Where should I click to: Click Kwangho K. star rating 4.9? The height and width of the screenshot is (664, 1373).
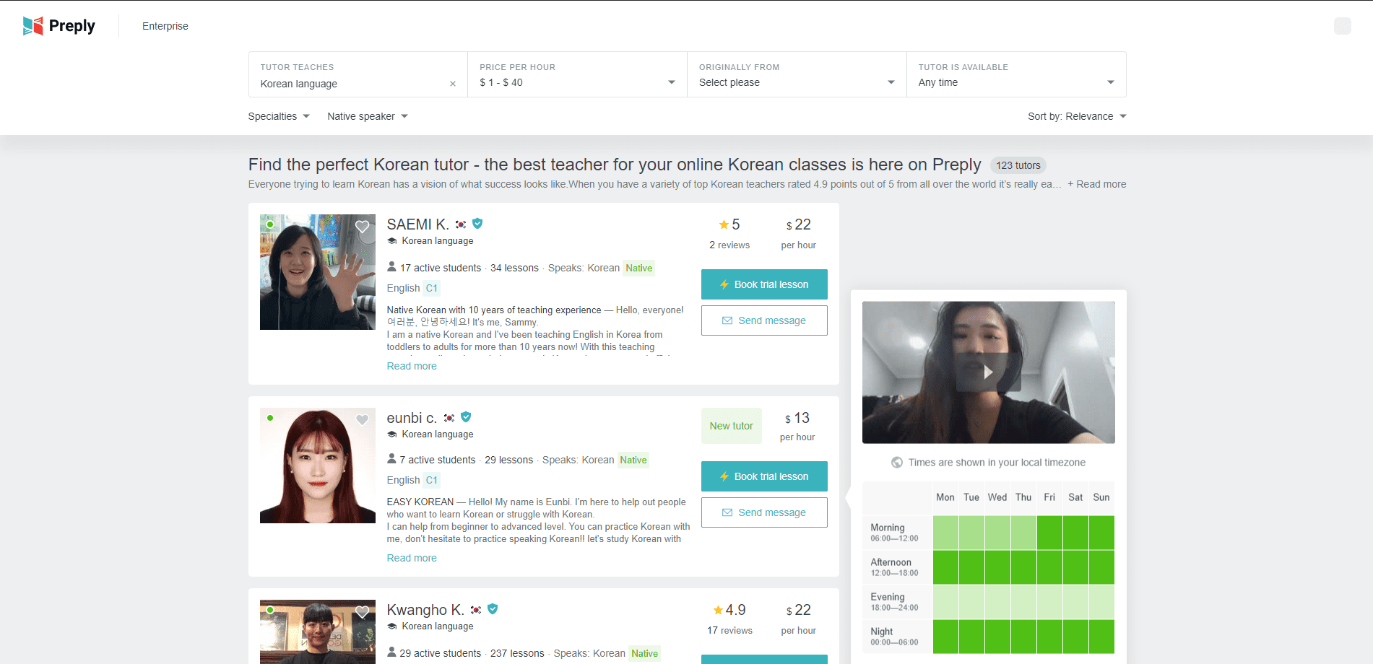click(x=729, y=610)
